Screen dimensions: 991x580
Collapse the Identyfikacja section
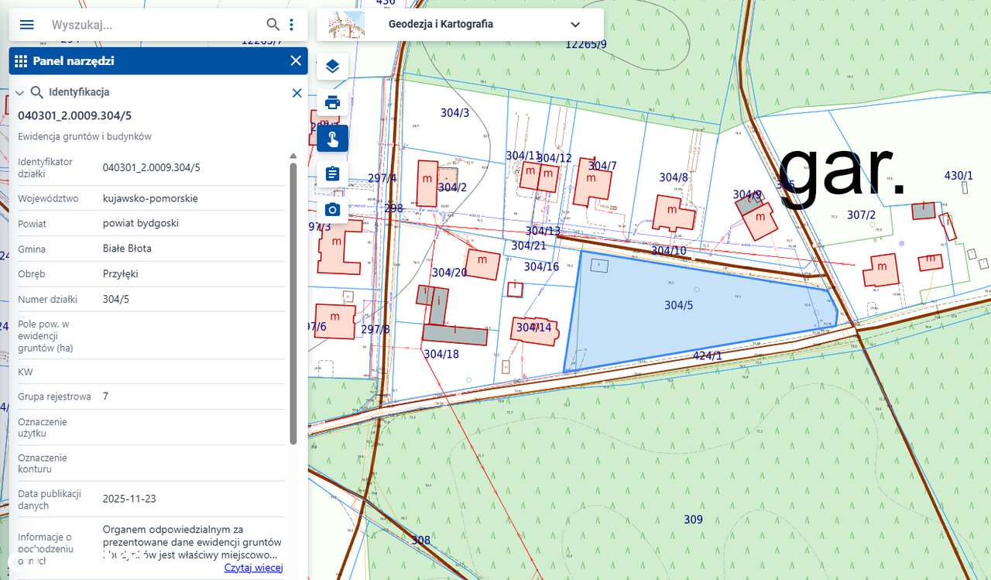coord(19,93)
